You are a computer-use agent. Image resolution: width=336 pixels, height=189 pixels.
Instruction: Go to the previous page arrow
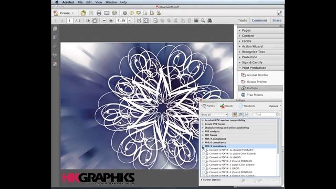(56, 20)
